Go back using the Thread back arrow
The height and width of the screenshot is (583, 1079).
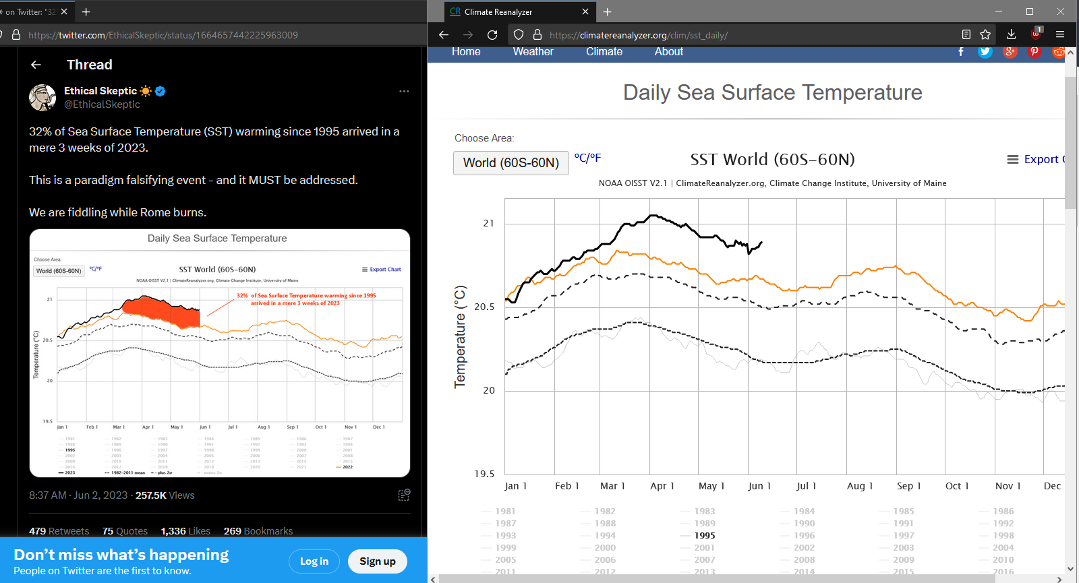pyautogui.click(x=36, y=65)
